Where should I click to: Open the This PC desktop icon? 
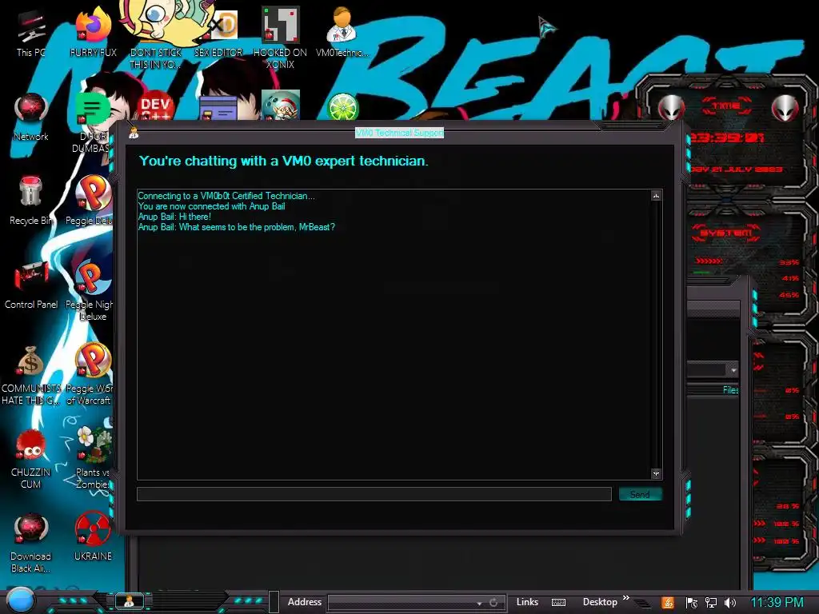coord(31,32)
